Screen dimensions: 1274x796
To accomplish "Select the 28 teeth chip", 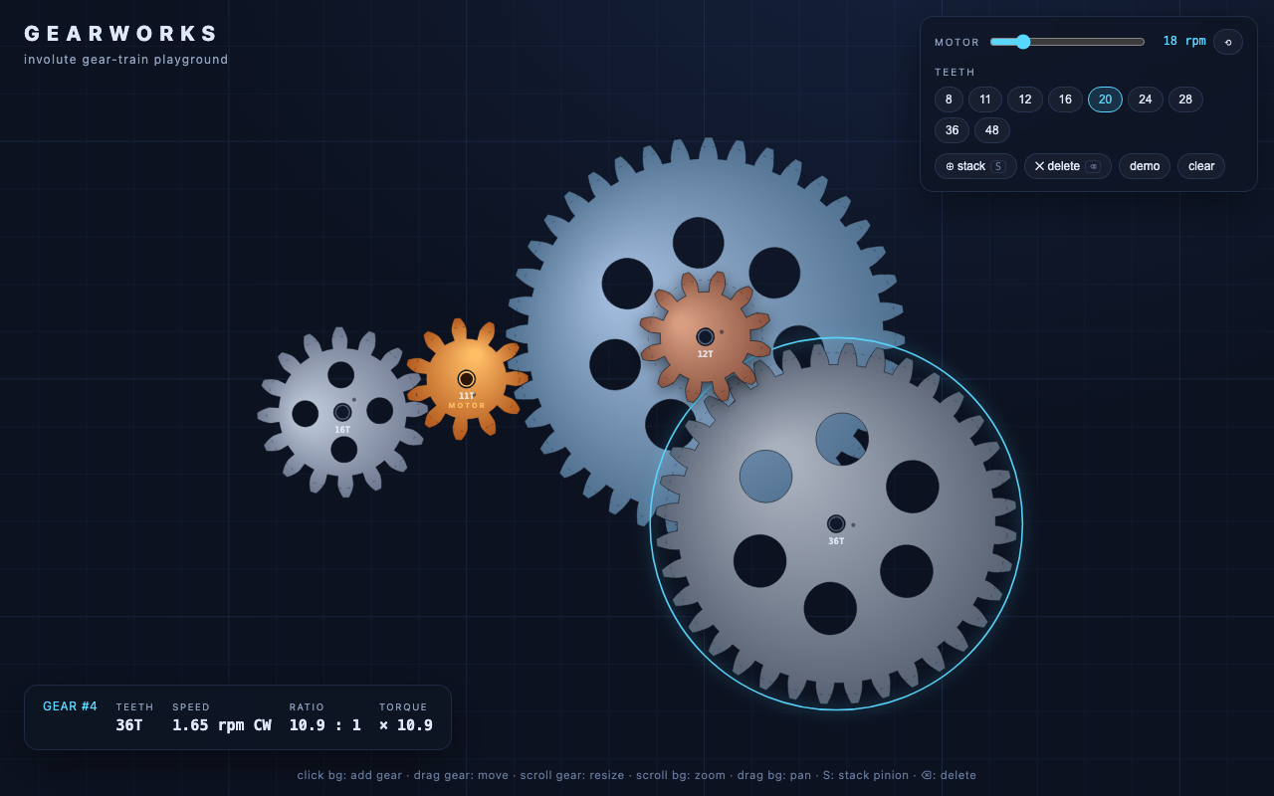I will [1185, 99].
